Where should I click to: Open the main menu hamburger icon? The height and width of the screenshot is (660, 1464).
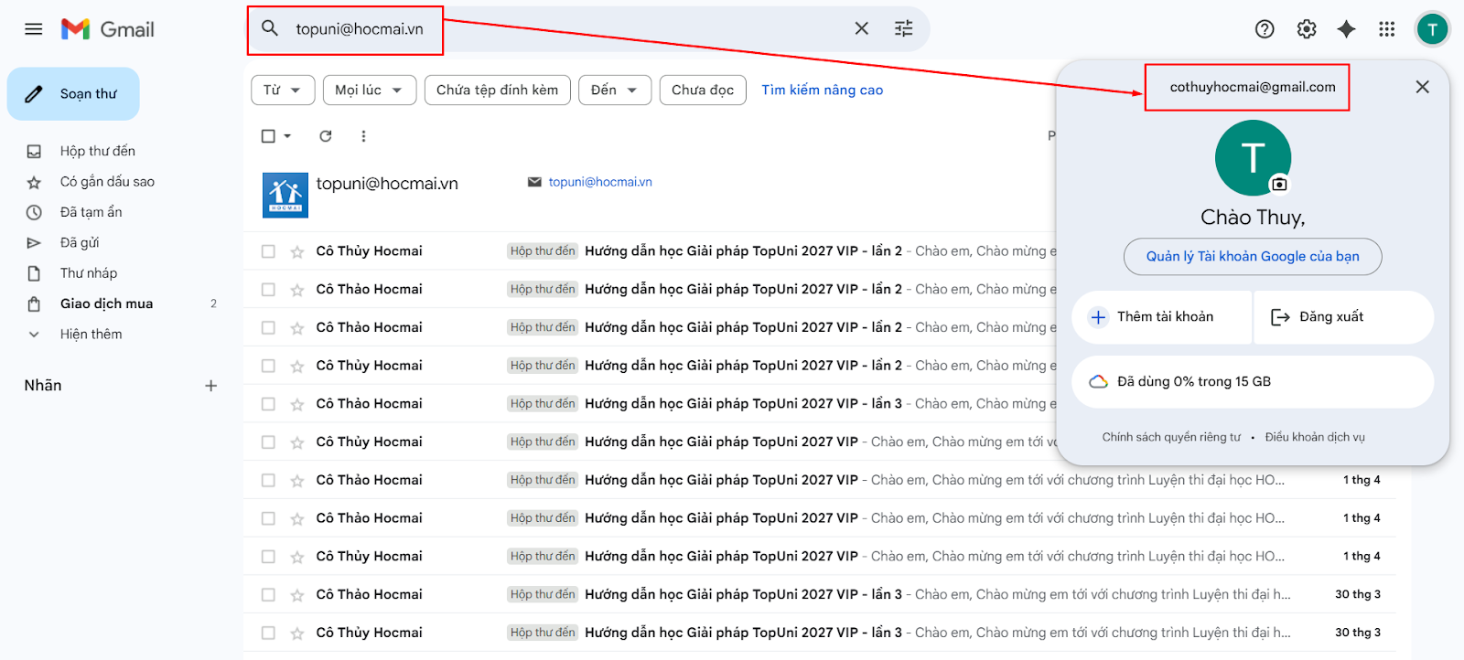tap(34, 29)
